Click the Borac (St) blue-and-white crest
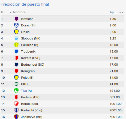Viewport: 126px width, 119px height. point(16,25)
